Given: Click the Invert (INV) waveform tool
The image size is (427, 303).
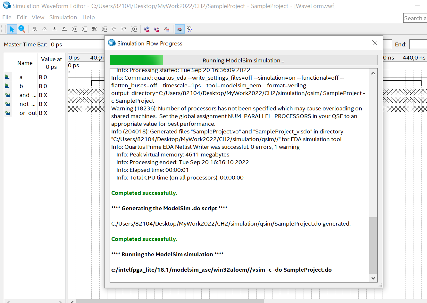Looking at the screenshot, I should 94,29.
